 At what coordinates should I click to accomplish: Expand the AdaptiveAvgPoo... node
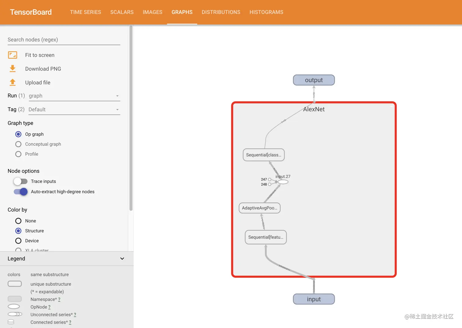pyautogui.click(x=259, y=208)
